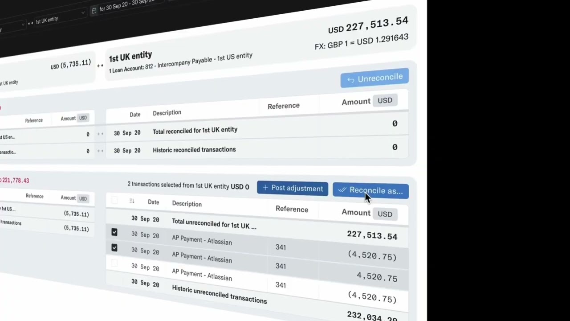
Task: Click Description column header in the unreconciled table
Action: point(187,204)
